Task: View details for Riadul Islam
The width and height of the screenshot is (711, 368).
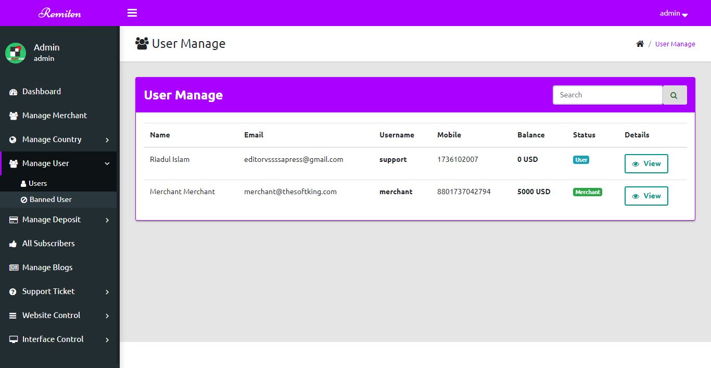Action: [646, 163]
